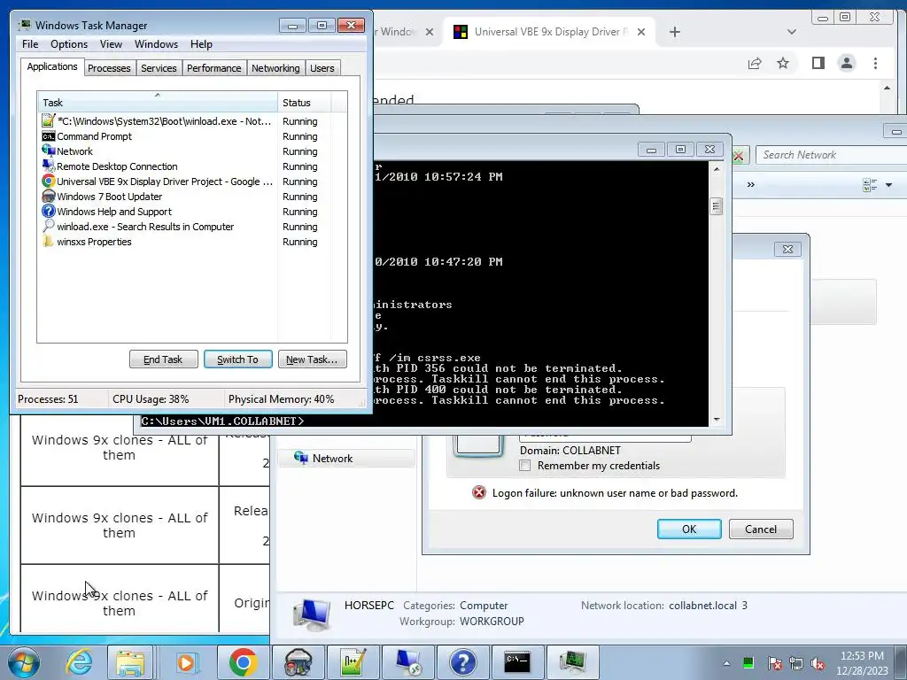Click Cancel in the credentials dialog
This screenshot has width=907, height=680.
pyautogui.click(x=761, y=529)
